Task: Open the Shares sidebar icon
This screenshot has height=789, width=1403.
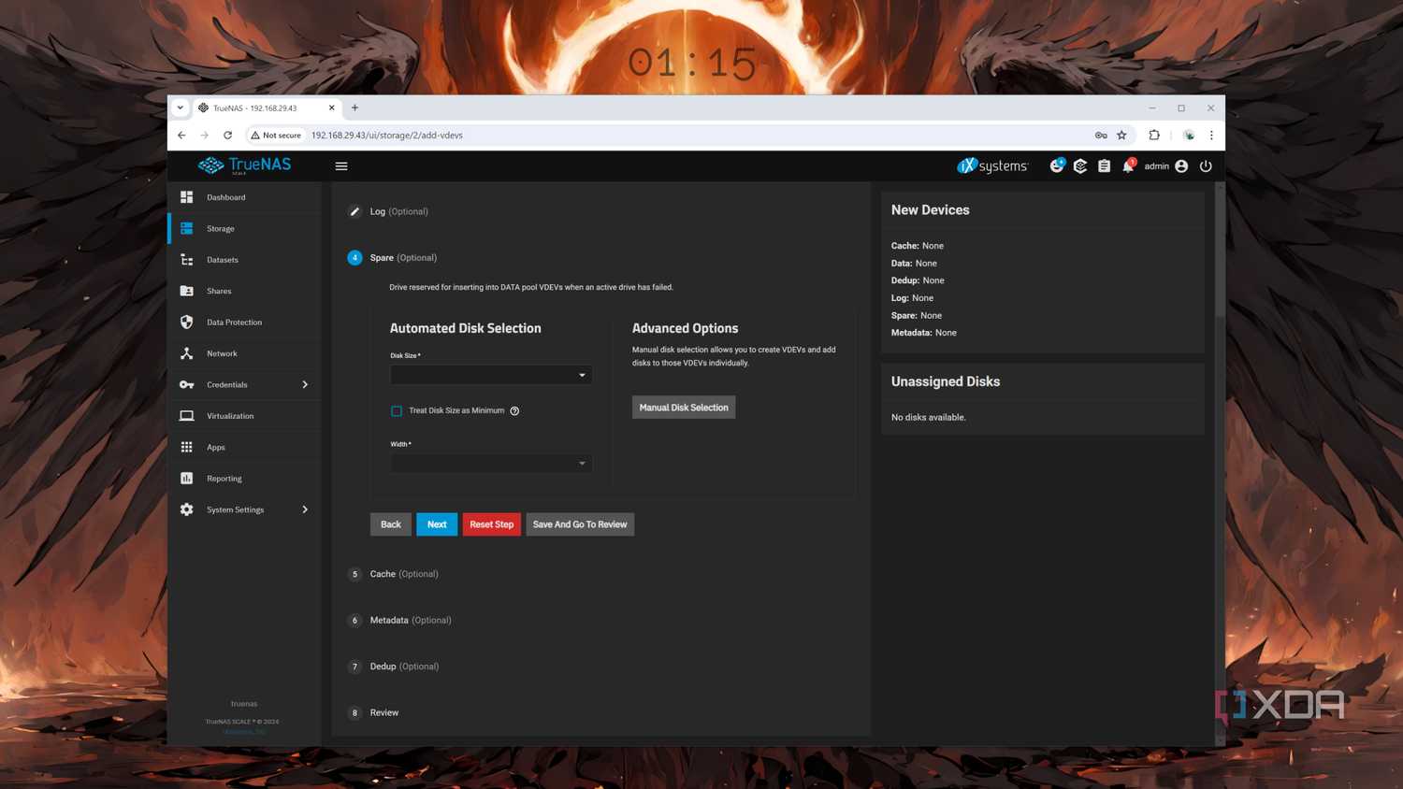Action: [x=186, y=291]
